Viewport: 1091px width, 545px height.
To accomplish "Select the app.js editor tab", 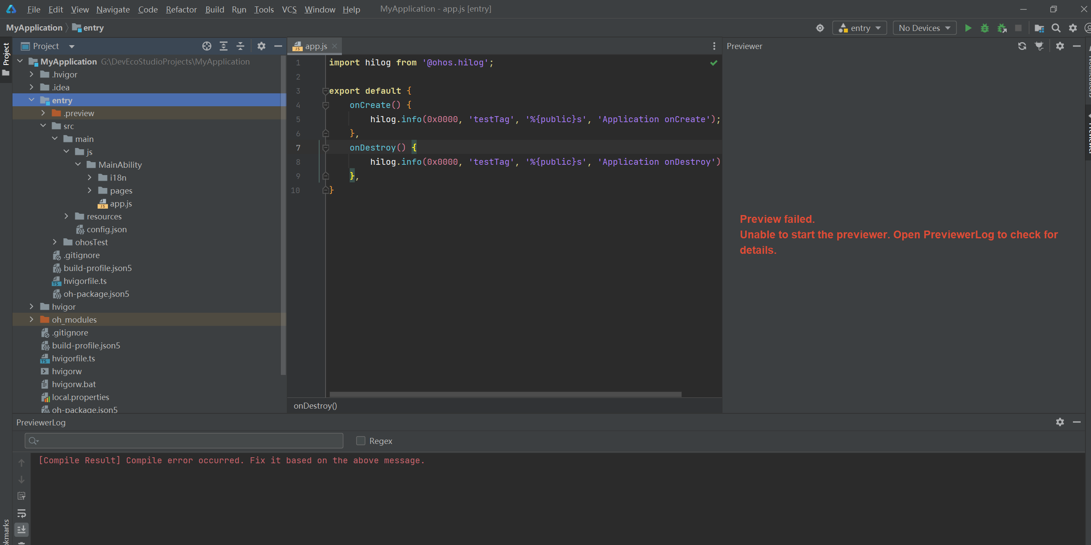I will (x=316, y=46).
